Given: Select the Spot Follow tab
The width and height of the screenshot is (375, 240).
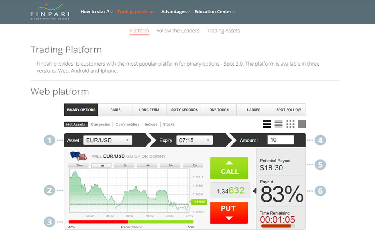Looking at the screenshot, I should pos(289,110).
